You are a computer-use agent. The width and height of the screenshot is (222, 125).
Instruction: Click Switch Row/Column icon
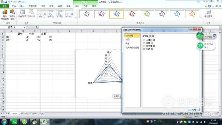(x=22, y=14)
